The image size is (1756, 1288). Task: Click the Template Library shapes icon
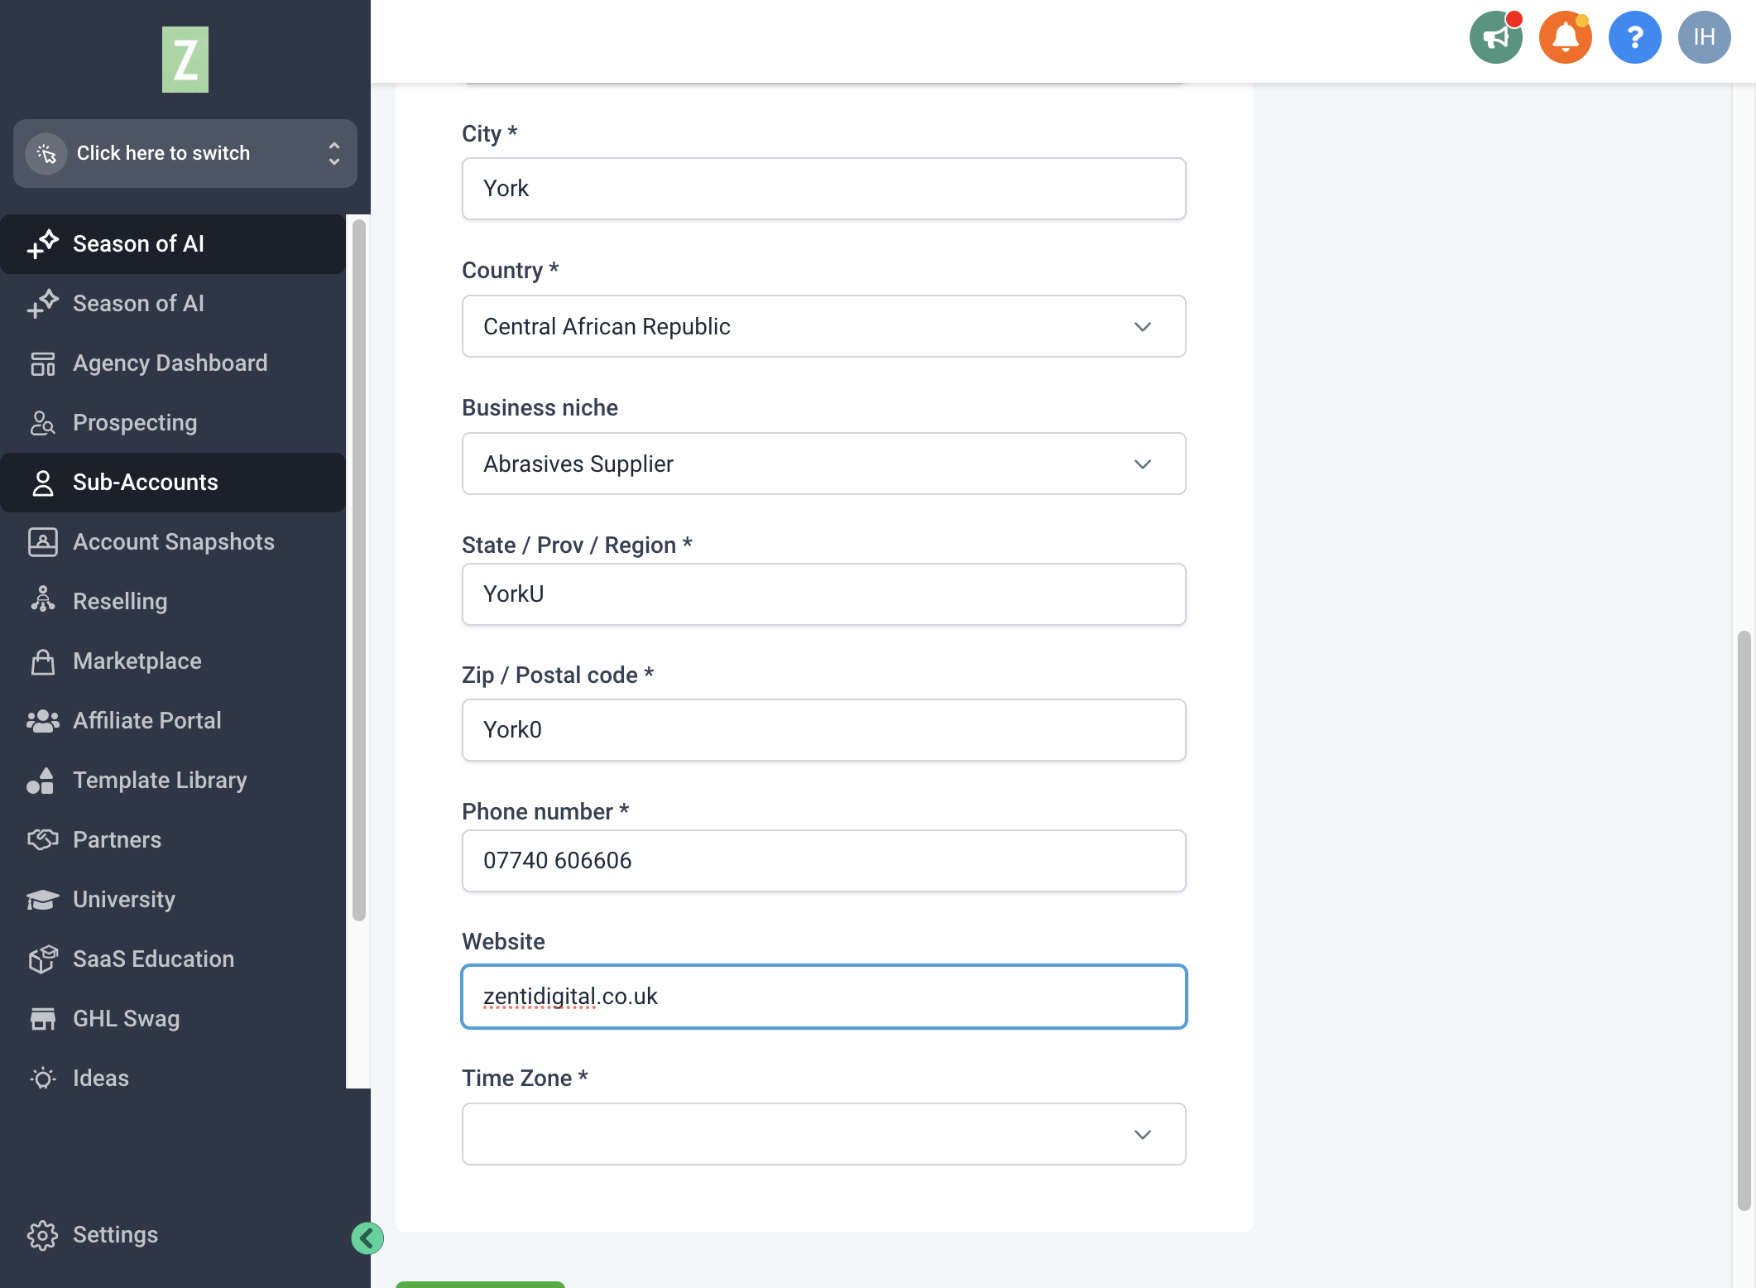point(41,781)
